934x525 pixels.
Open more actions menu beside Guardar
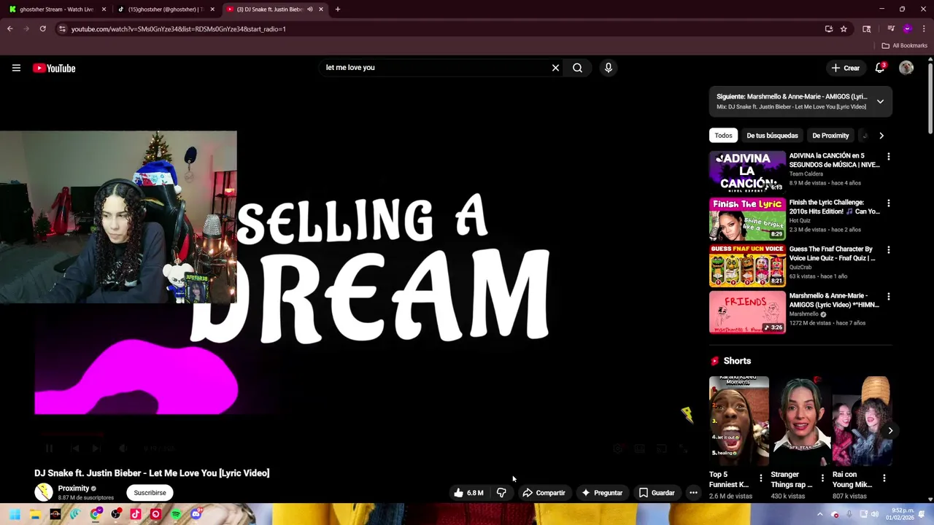coord(693,493)
